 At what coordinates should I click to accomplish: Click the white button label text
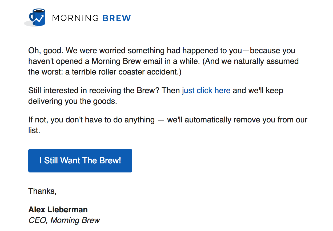click(x=80, y=161)
